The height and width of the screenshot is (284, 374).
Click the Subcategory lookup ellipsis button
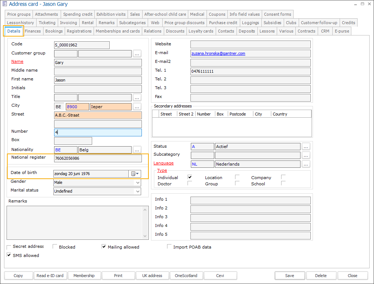click(x=306, y=155)
